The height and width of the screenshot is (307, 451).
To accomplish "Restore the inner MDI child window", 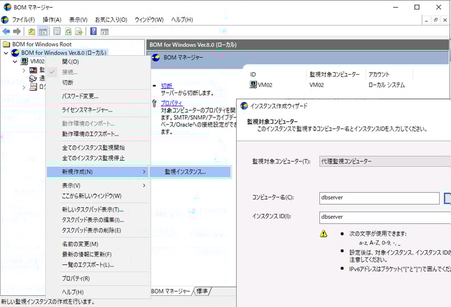I will [436, 20].
